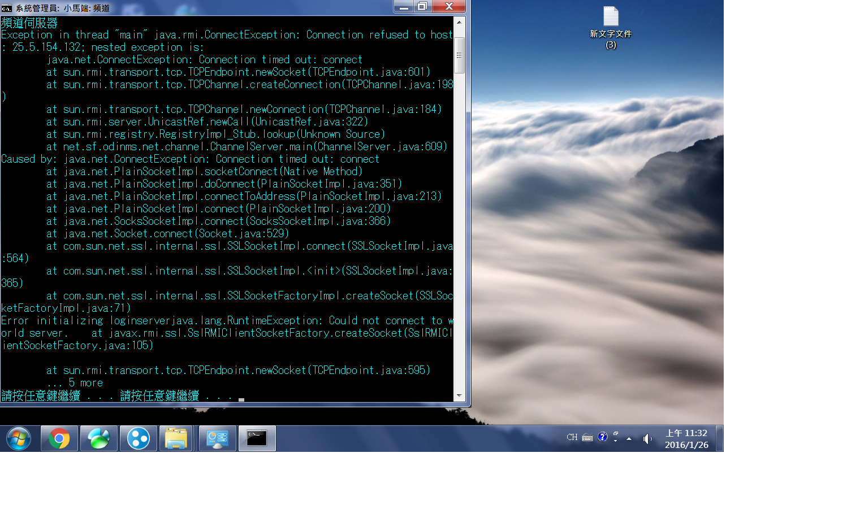Screen dimensions: 847x505
Task: Click the TCPChannel.createConnection stack line
Action: 250,85
